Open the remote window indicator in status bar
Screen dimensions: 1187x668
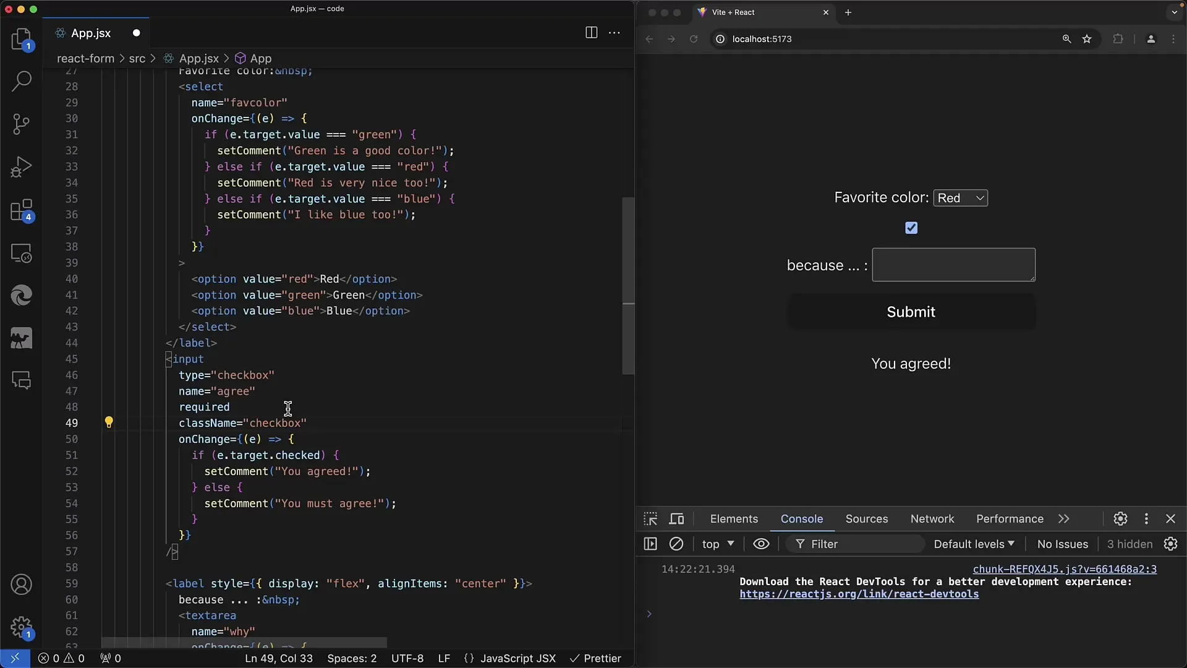click(15, 658)
